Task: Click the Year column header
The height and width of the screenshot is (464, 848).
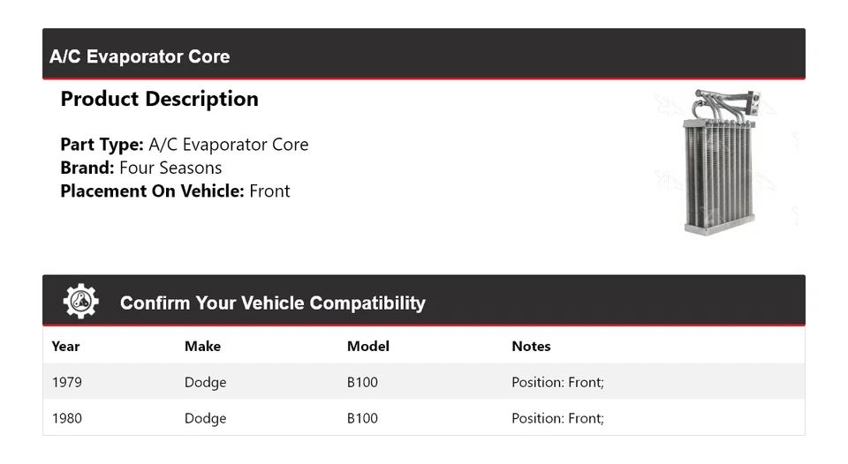Action: pos(65,346)
